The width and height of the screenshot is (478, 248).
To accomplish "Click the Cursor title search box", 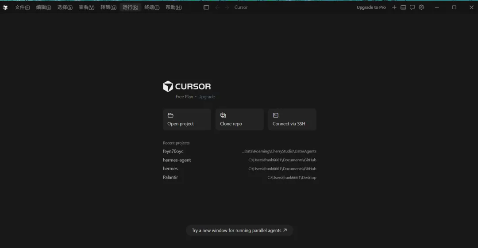I will (x=241, y=8).
